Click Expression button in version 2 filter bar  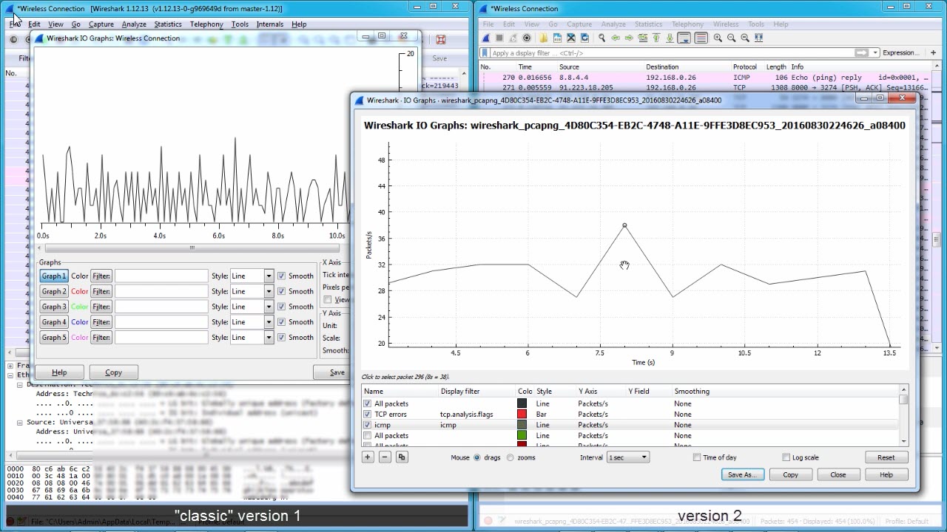(900, 53)
